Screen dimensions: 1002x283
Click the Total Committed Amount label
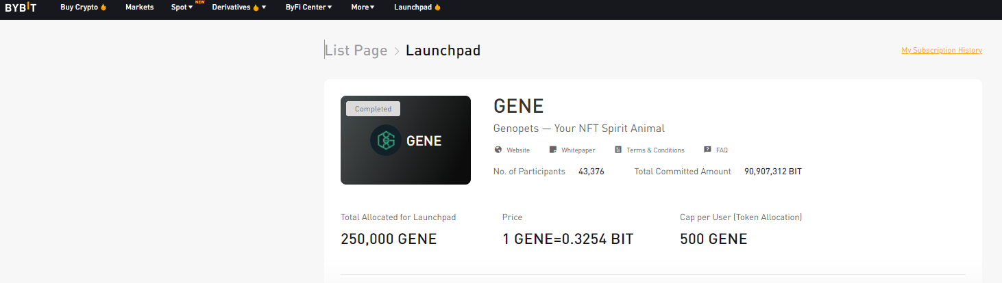pyautogui.click(x=683, y=172)
